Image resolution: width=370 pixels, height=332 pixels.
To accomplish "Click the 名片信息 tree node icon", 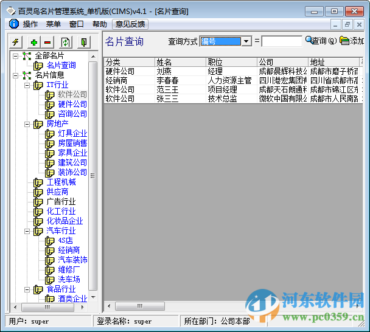I will (27, 75).
